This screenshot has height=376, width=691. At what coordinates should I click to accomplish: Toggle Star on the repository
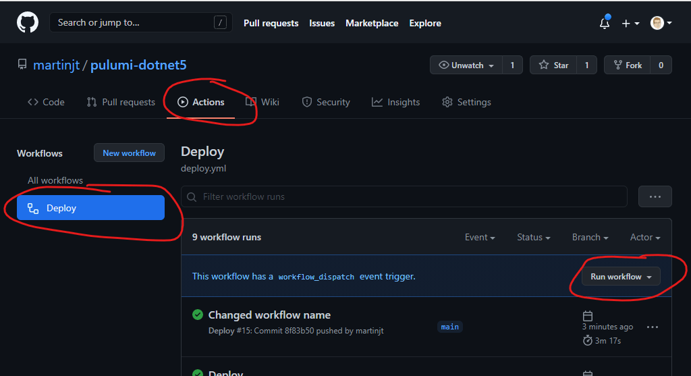tap(554, 65)
